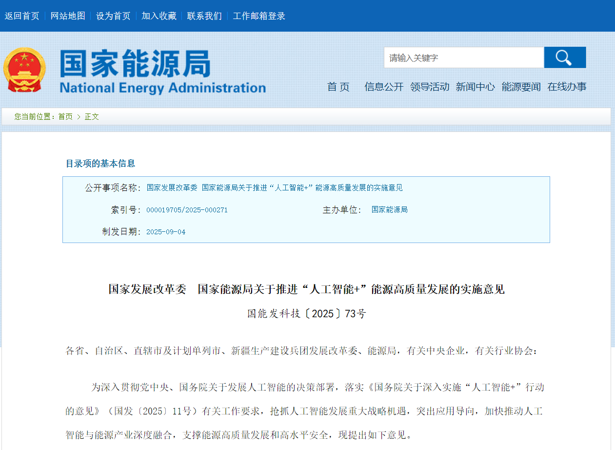Open 网站地图 from the top bar

tap(68, 16)
